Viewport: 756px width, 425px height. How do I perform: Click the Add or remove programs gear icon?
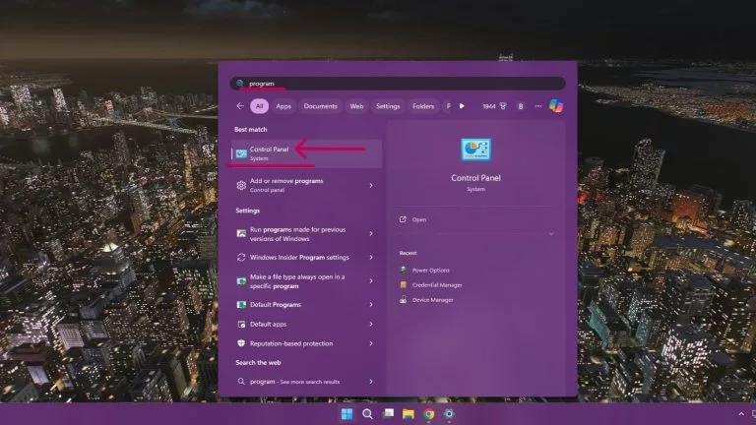[241, 186]
